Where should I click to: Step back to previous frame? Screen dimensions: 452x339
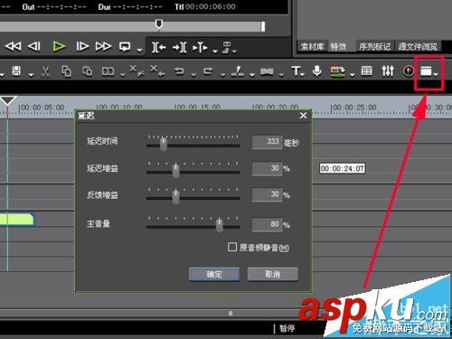click(34, 47)
